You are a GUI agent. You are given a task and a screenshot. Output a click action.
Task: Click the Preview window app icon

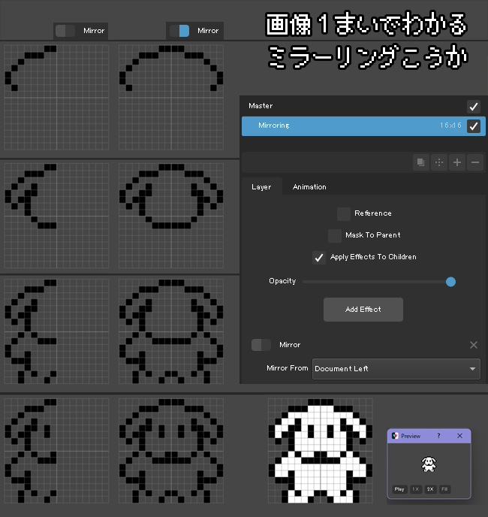click(x=395, y=436)
